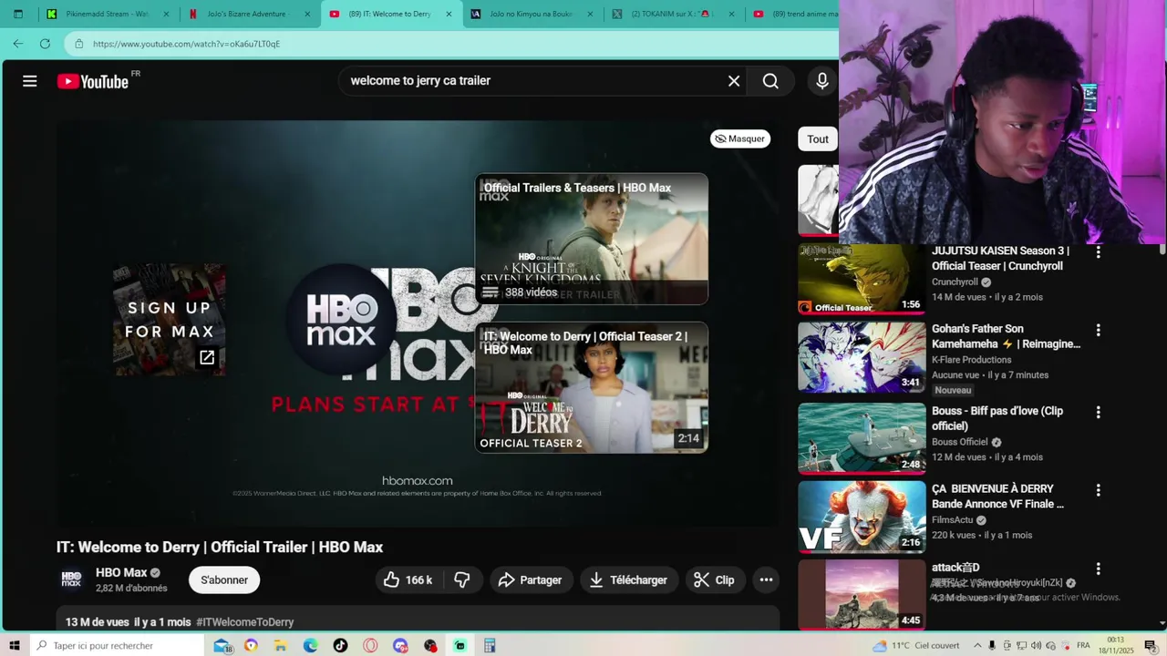Click the magnifier search button
The width and height of the screenshot is (1167, 656).
tap(770, 81)
